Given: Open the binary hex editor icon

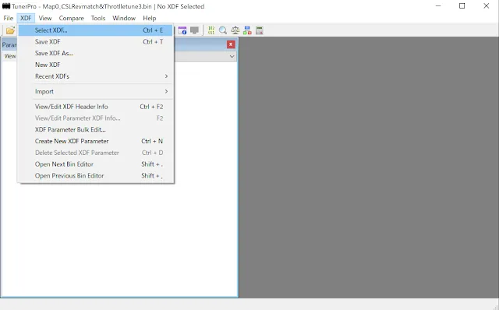Looking at the screenshot, I should point(211,30).
